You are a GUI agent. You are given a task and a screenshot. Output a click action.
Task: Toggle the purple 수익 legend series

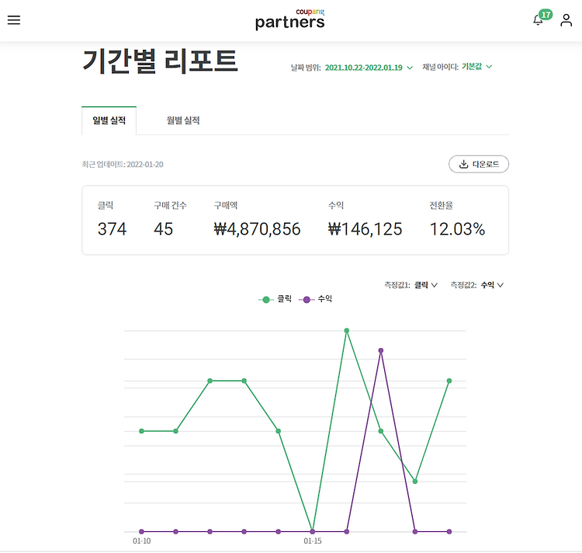(316, 299)
